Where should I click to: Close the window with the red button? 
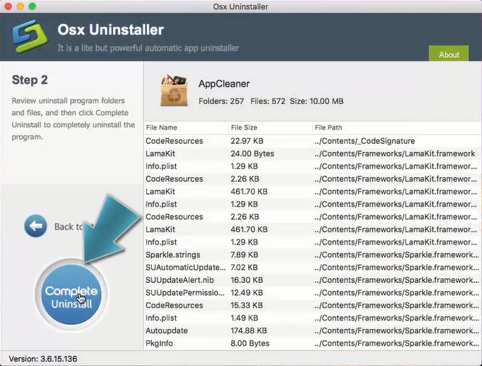8,7
